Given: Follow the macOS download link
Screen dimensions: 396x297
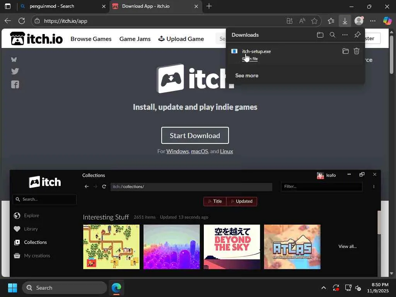Looking at the screenshot, I should point(200,151).
